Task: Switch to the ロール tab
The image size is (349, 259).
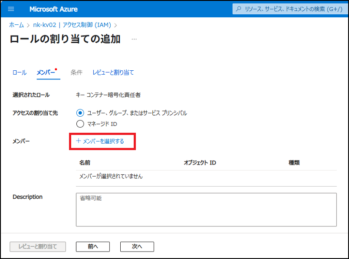Action: [x=20, y=72]
